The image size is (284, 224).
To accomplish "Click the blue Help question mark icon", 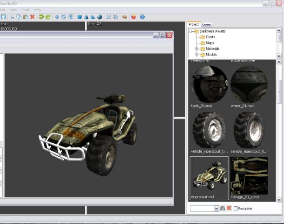I will point(142,17).
